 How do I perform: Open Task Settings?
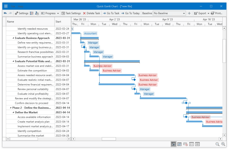71,13
